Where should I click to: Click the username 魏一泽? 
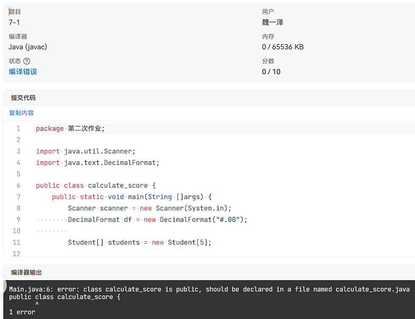272,22
